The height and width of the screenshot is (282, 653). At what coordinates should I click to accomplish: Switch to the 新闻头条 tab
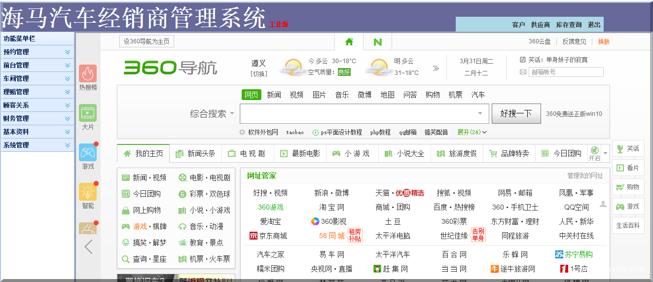tap(196, 153)
